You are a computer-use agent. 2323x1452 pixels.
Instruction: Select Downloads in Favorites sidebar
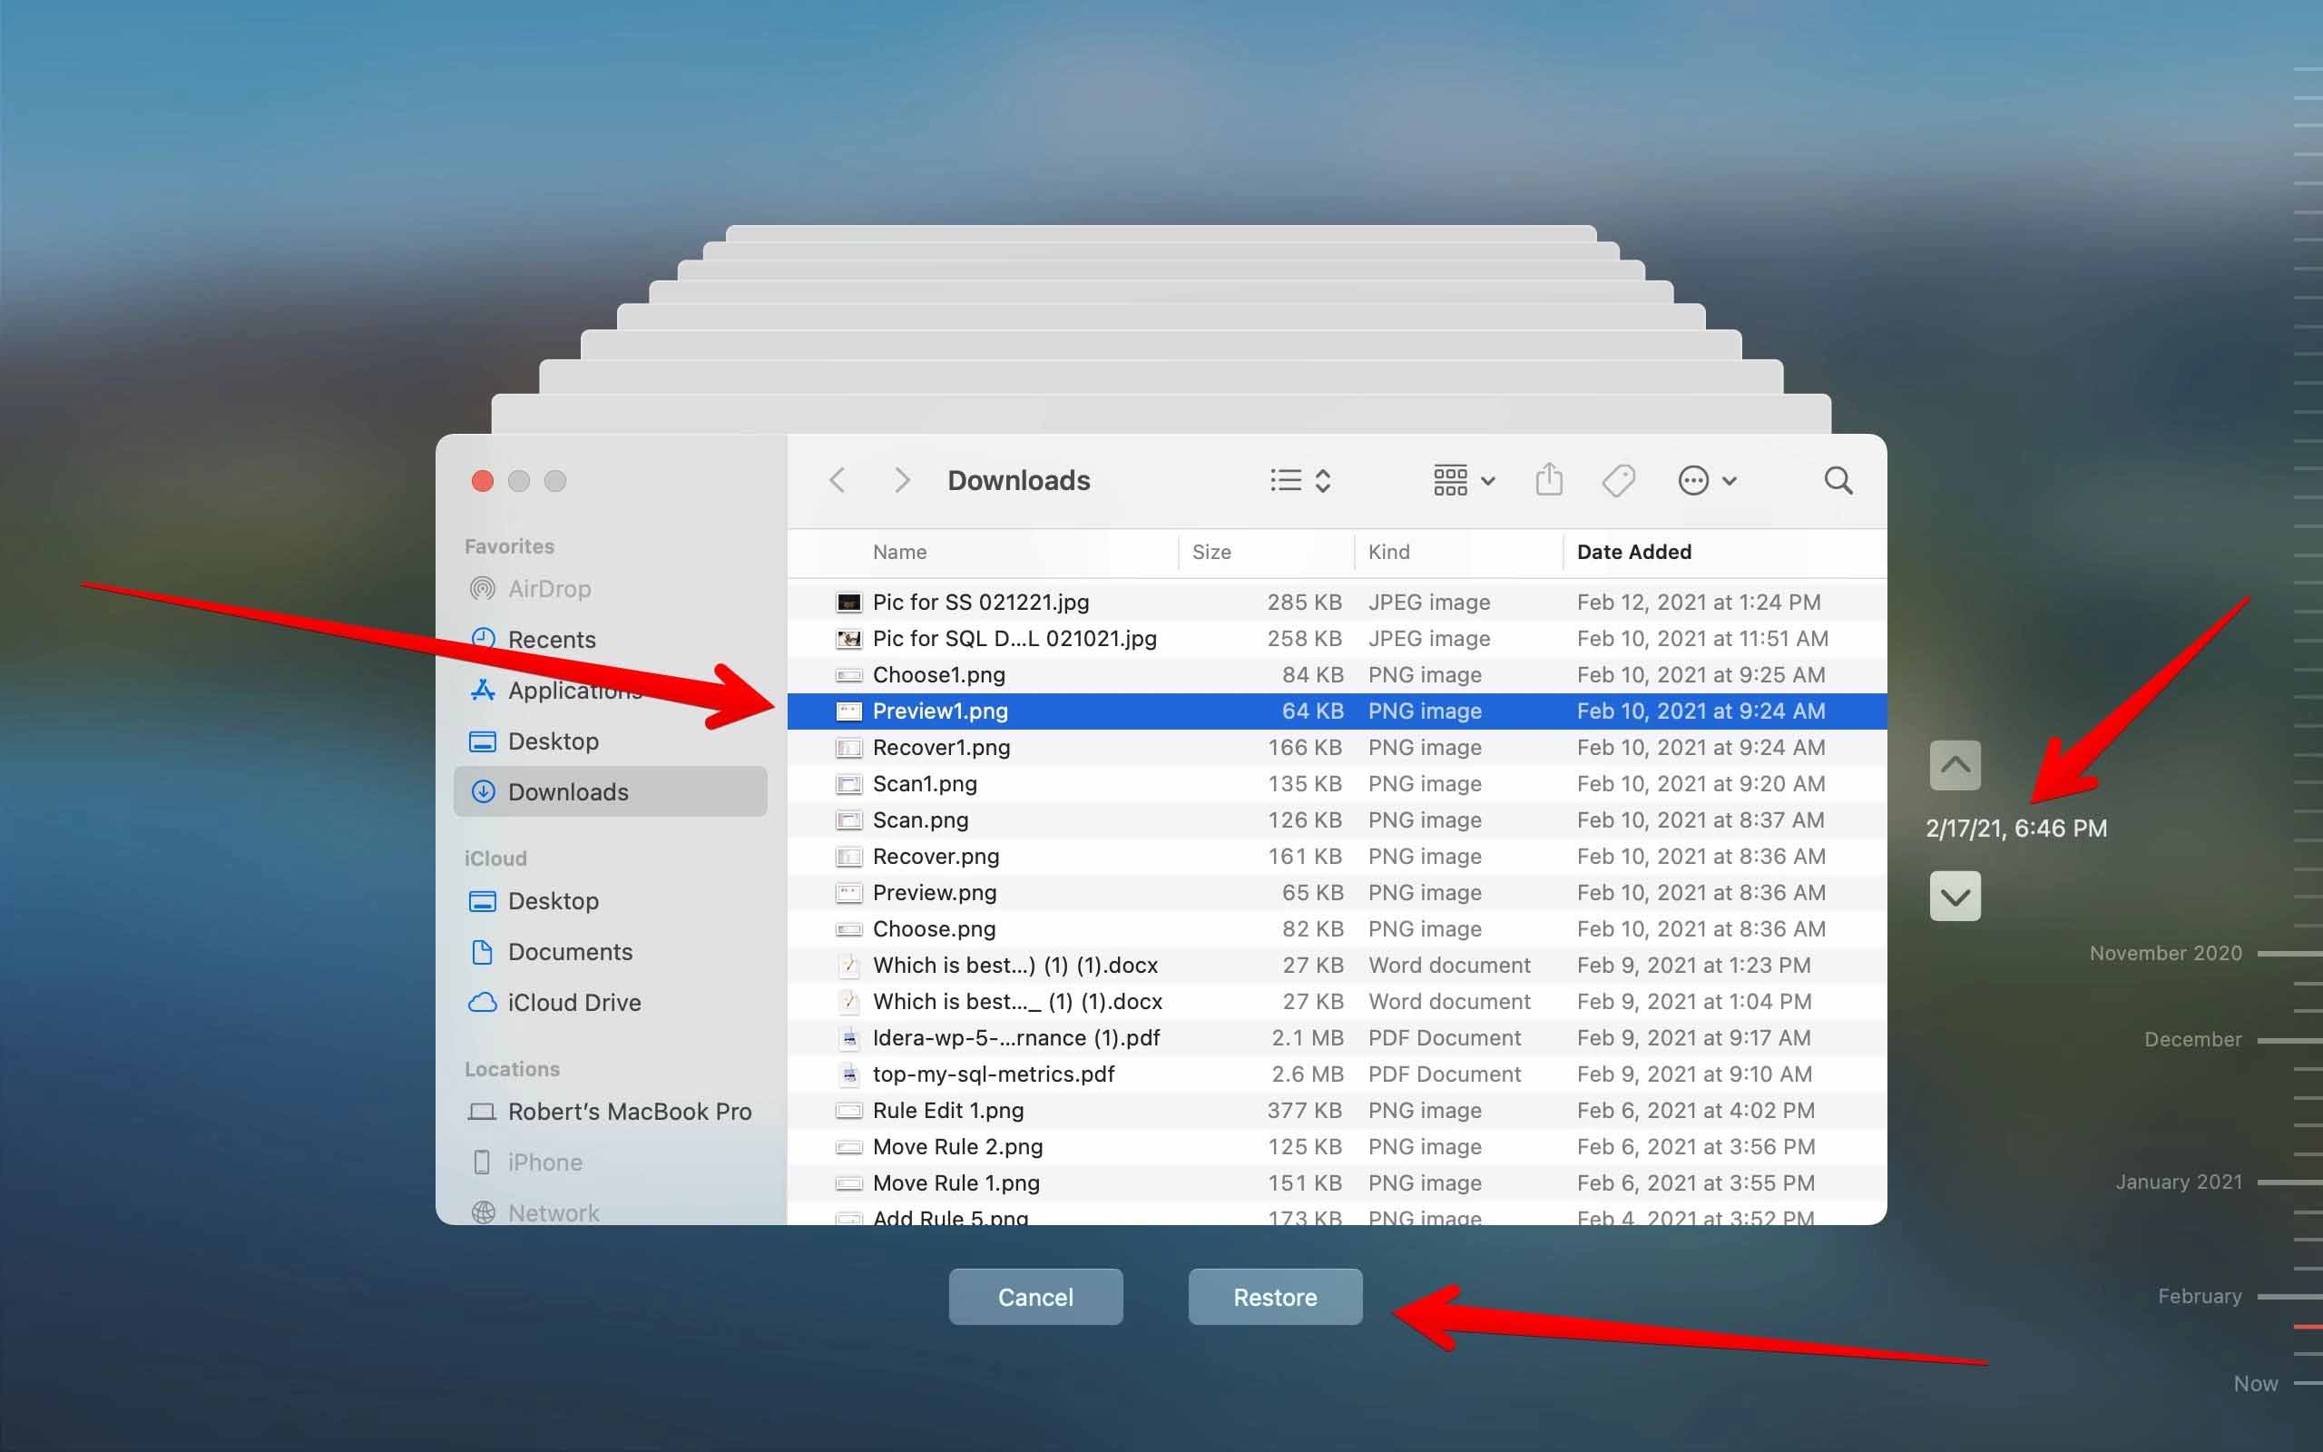tap(567, 790)
